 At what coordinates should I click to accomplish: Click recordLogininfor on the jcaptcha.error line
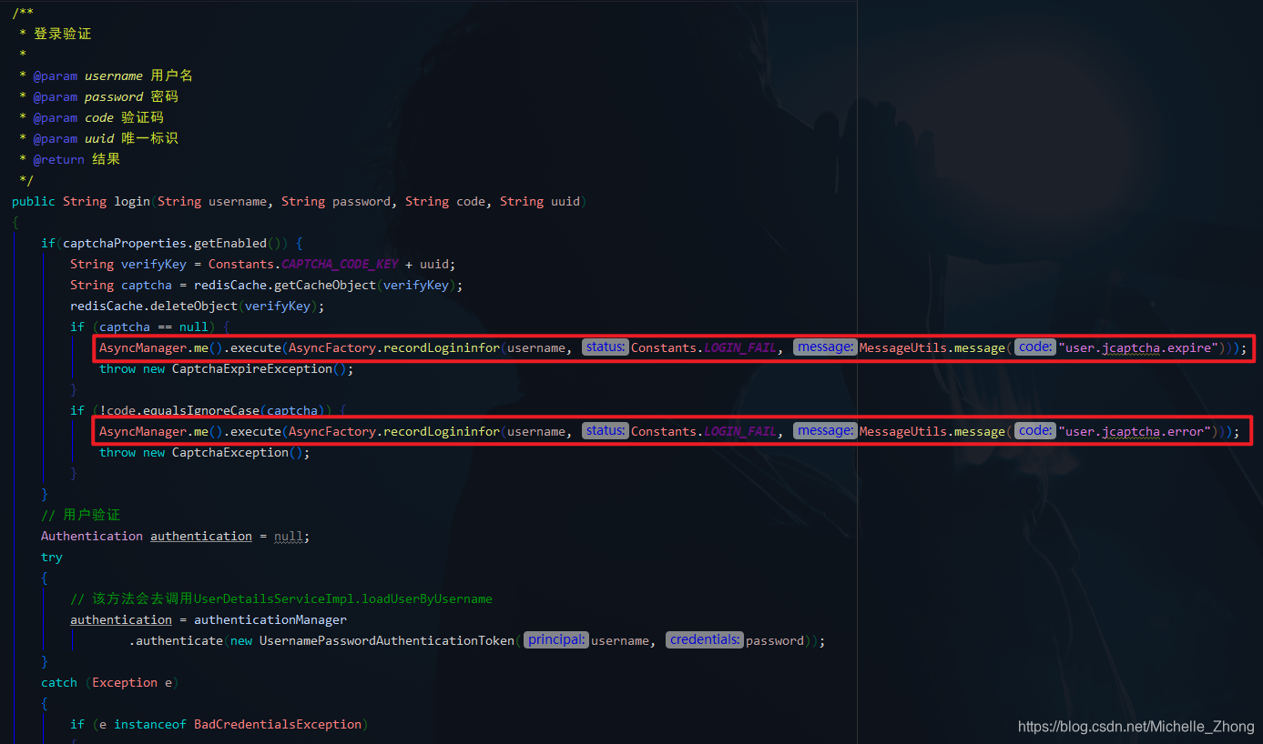pos(442,431)
